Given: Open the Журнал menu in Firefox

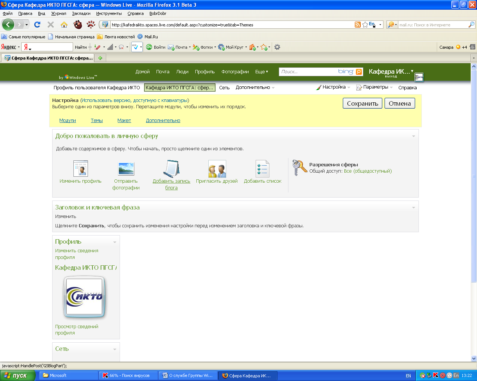Looking at the screenshot, I should click(x=59, y=13).
